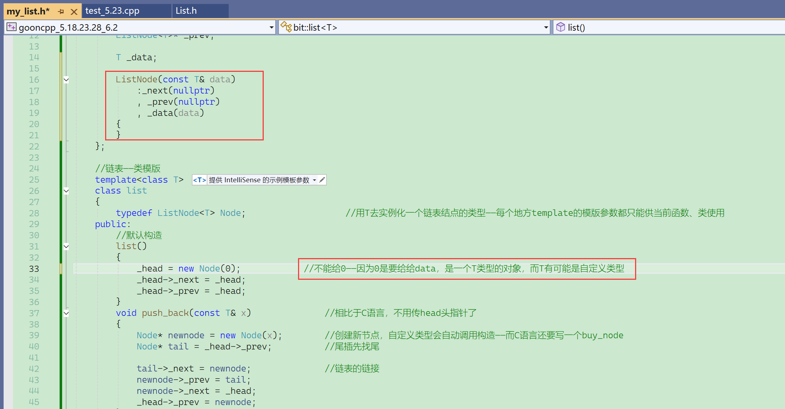Viewport: 785px width, 409px height.
Task: Click the class icon beside bit::list<T>
Action: coord(286,27)
